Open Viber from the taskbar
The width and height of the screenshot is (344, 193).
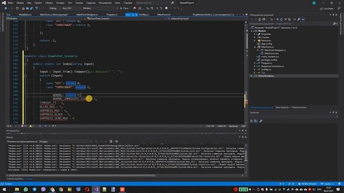pos(43,189)
